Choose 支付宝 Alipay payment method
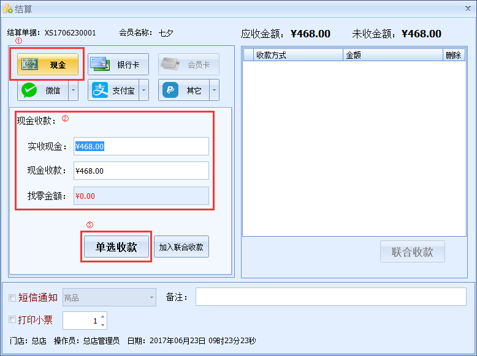This screenshot has height=356, width=477. [101, 91]
